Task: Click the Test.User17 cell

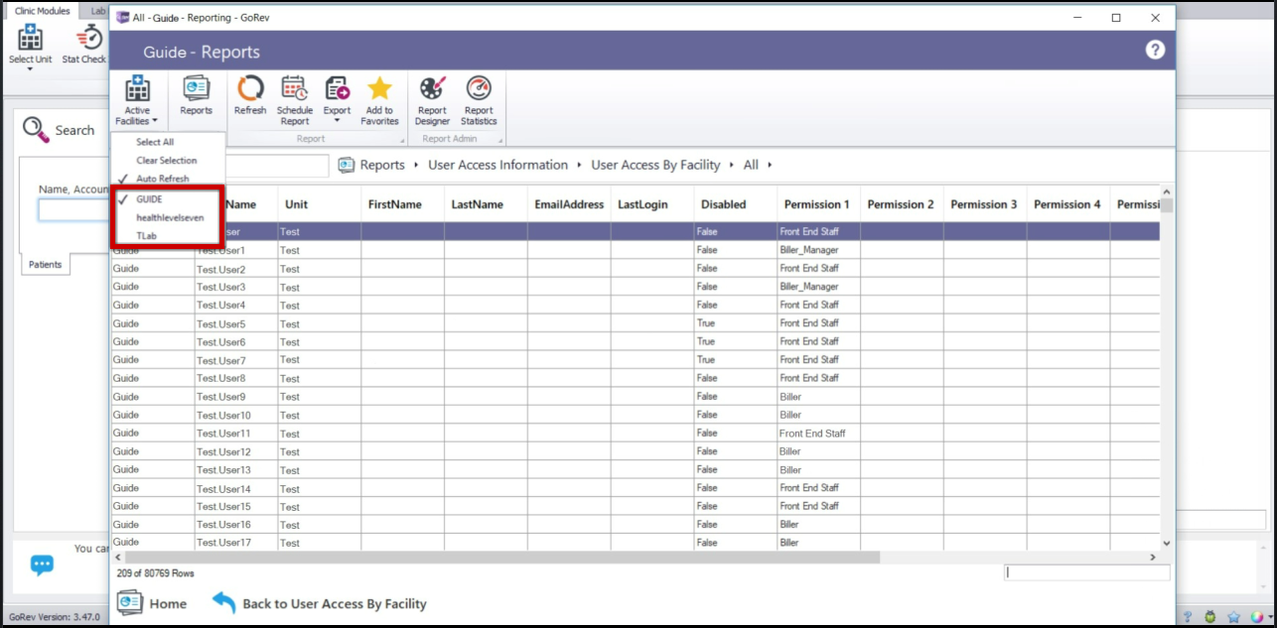Action: pyautogui.click(x=235, y=543)
